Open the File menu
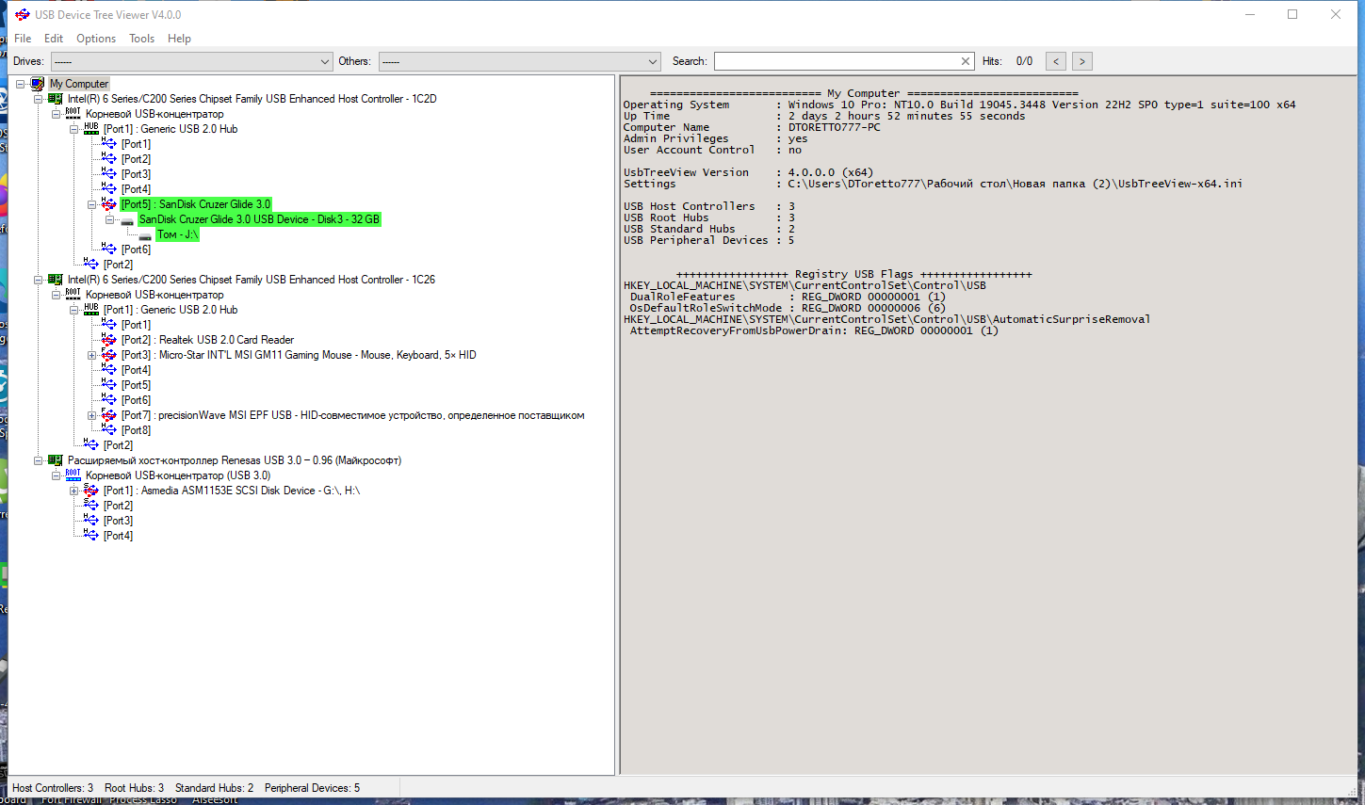Viewport: 1365px width, 805px height. [x=23, y=39]
